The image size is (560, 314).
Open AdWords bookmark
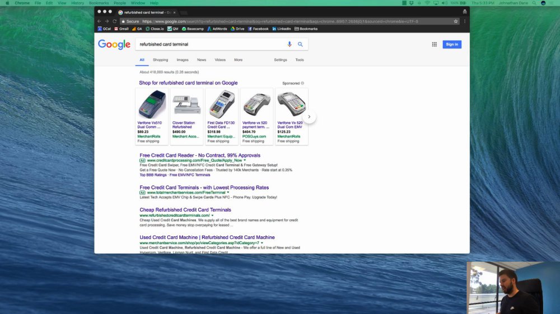click(217, 29)
